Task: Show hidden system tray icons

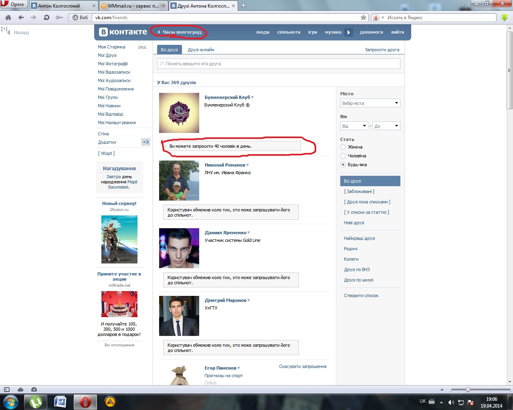Action: tap(441, 402)
